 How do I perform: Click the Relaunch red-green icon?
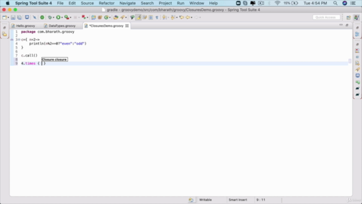(x=84, y=18)
